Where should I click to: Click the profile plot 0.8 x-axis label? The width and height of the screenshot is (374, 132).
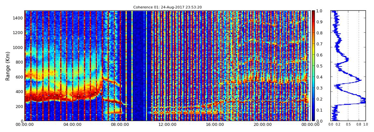click(359, 125)
